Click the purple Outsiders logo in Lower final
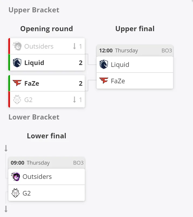 (x=16, y=176)
